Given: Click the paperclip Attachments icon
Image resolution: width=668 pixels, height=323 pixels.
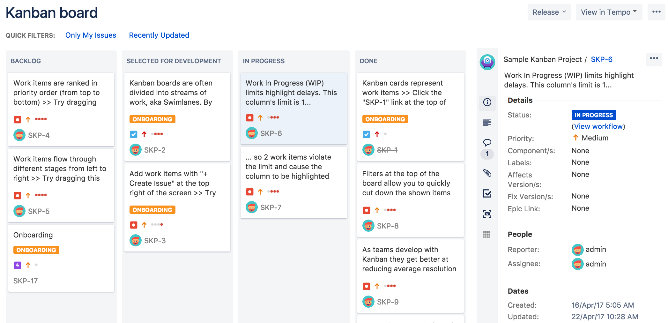Looking at the screenshot, I should pos(487,173).
